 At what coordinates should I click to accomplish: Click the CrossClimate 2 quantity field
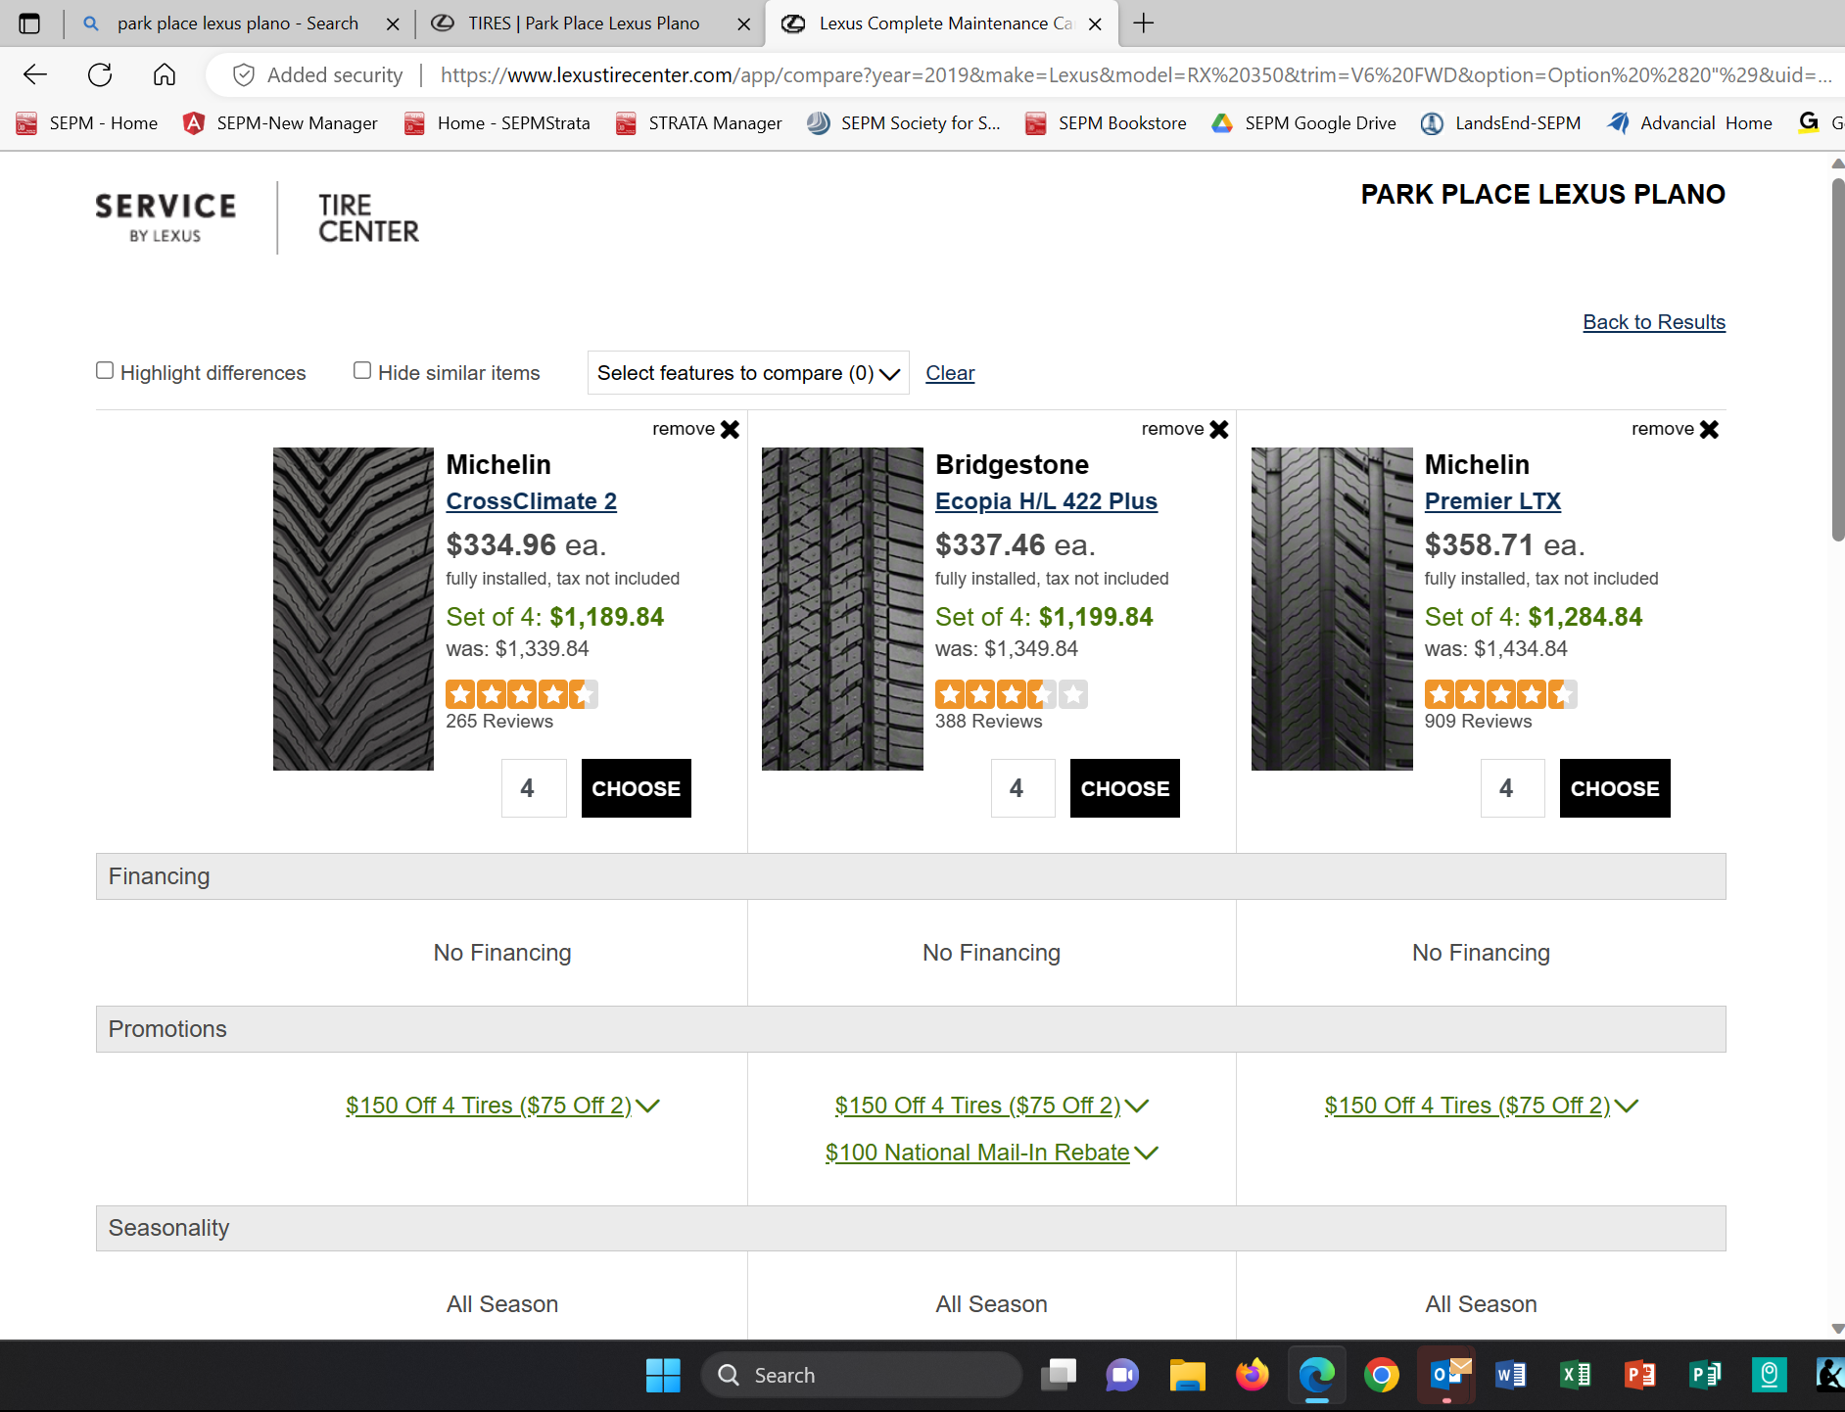tap(534, 788)
